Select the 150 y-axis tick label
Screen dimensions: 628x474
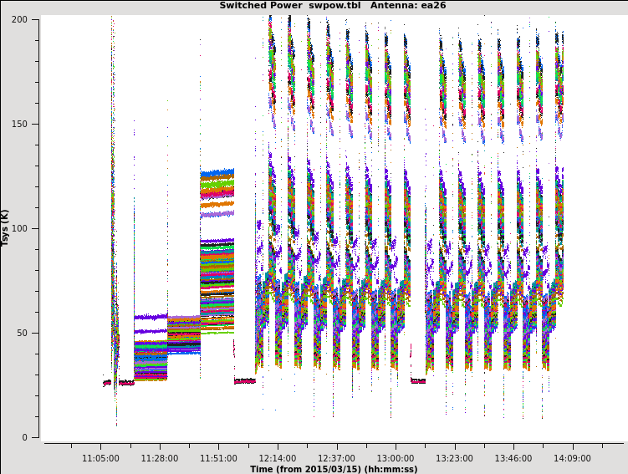(19, 124)
